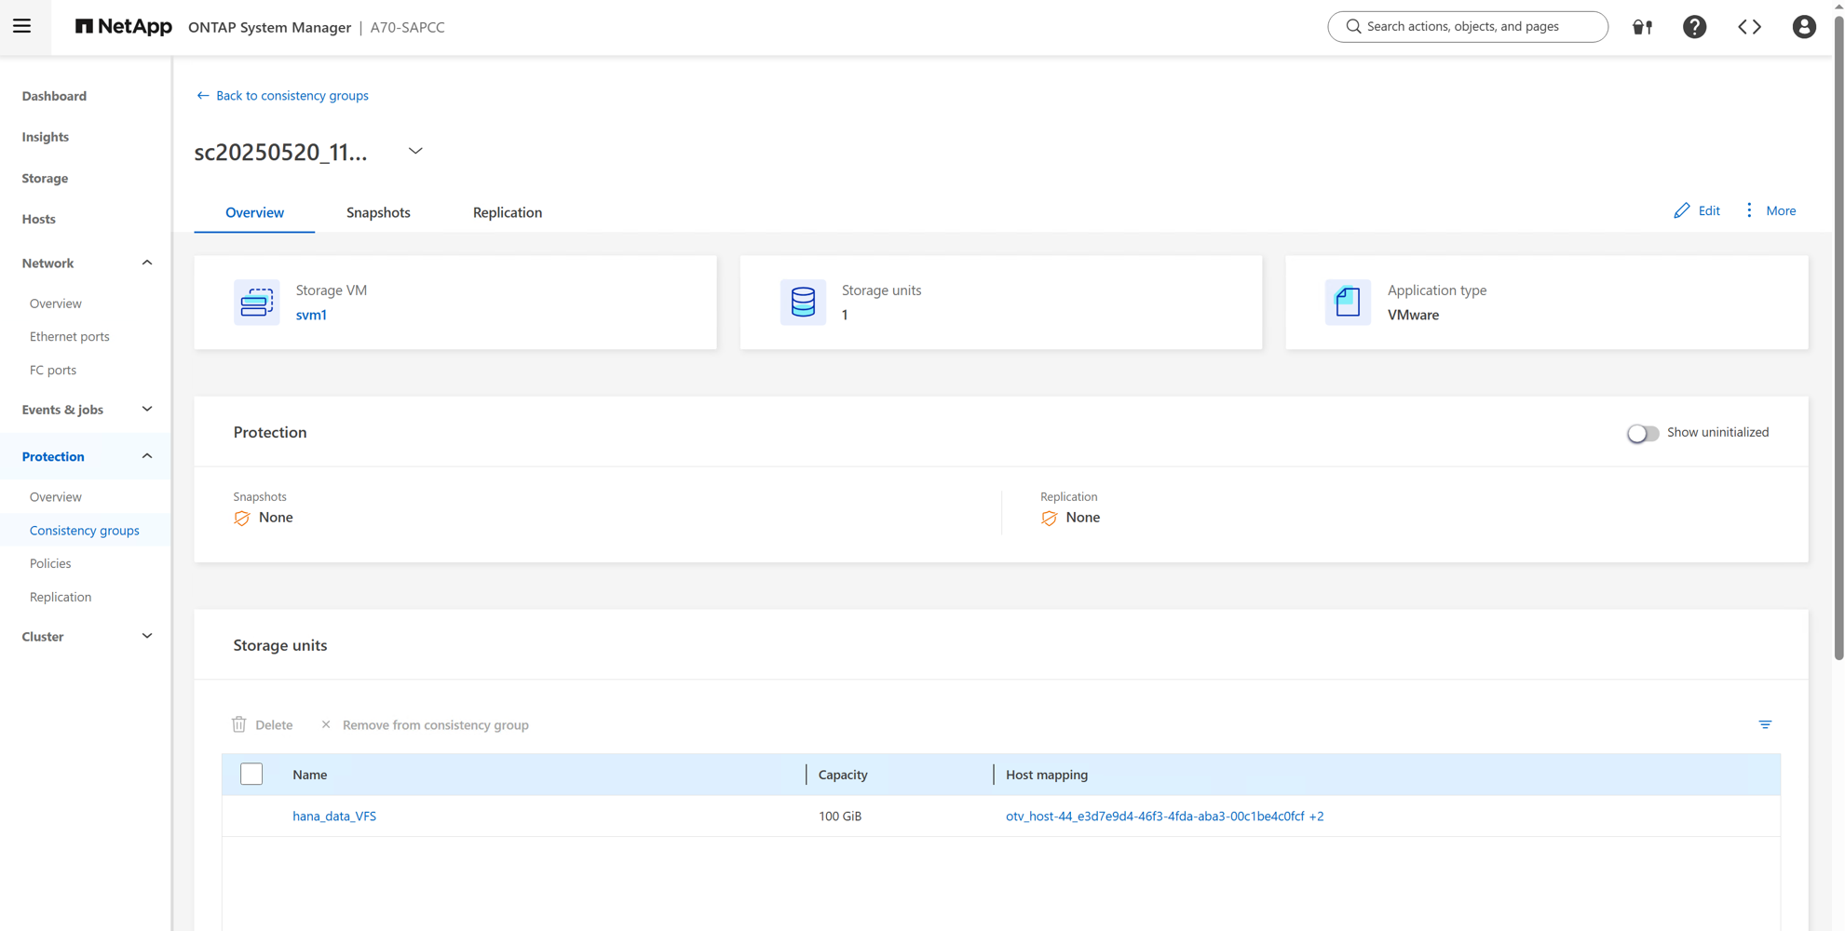Click the pencil Edit icon

(x=1682, y=210)
